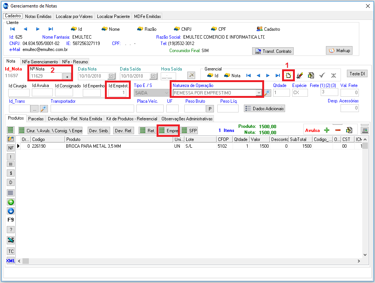This screenshot has width=375, height=283.
Task: Click the Excel export icon in sidebar
Action: 11,240
